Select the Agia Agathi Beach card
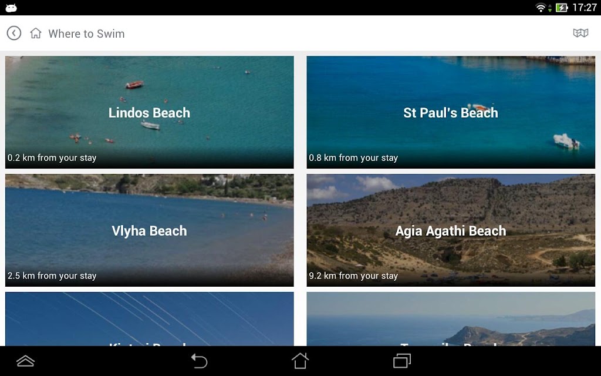Image resolution: width=601 pixels, height=376 pixels. [451, 230]
